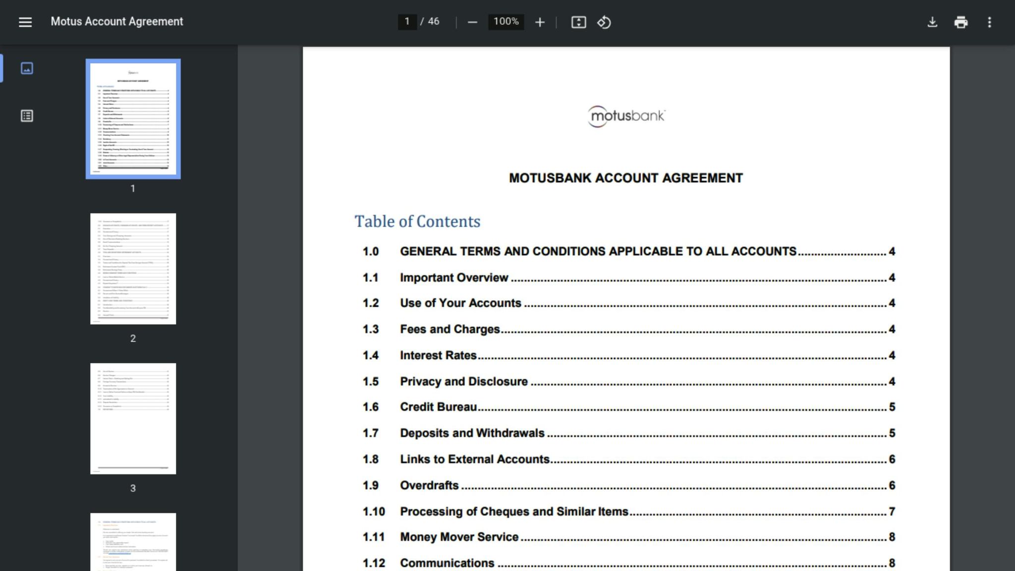
Task: Rotate the document counterclockwise
Action: pos(604,22)
